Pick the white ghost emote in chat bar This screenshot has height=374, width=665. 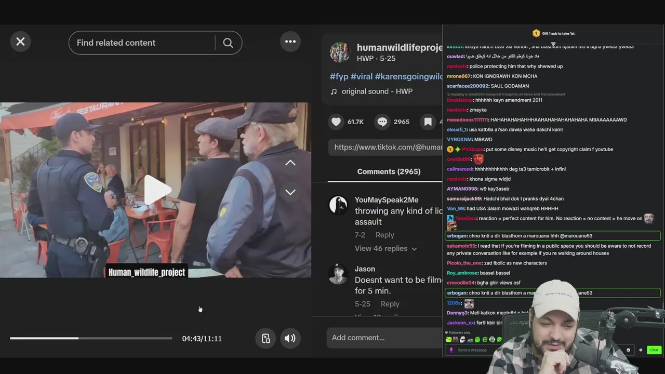pos(462,340)
